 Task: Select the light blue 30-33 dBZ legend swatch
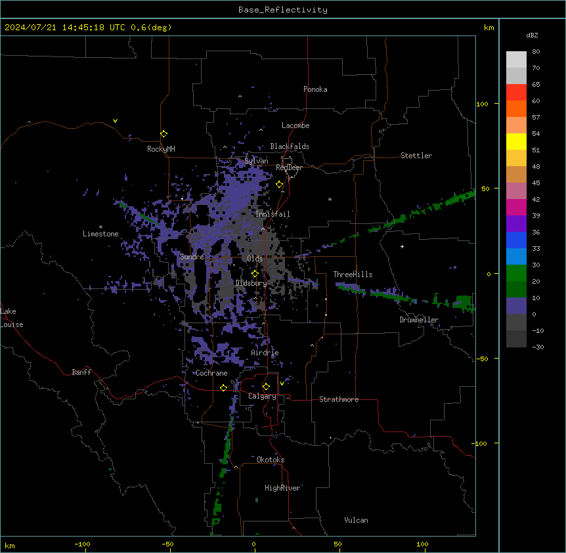click(516, 257)
